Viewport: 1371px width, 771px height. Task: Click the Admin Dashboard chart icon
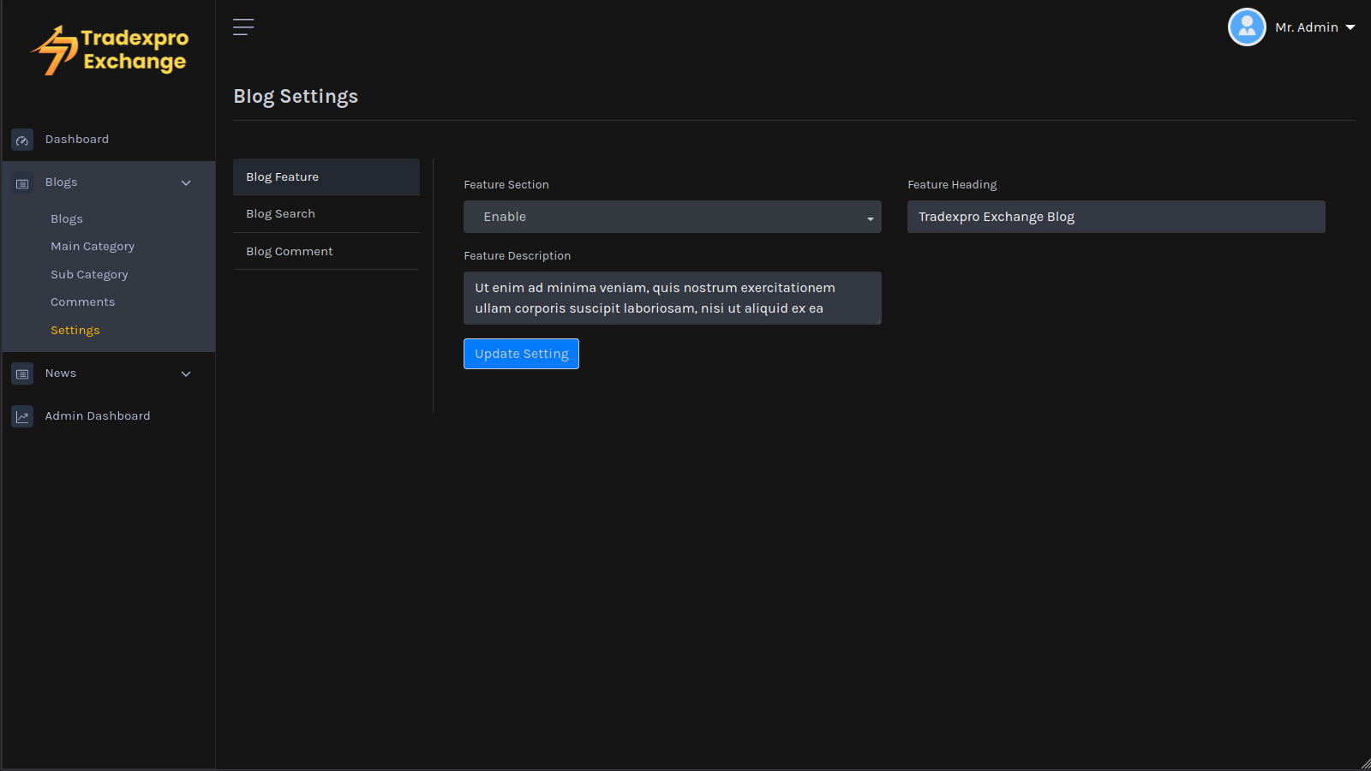22,416
